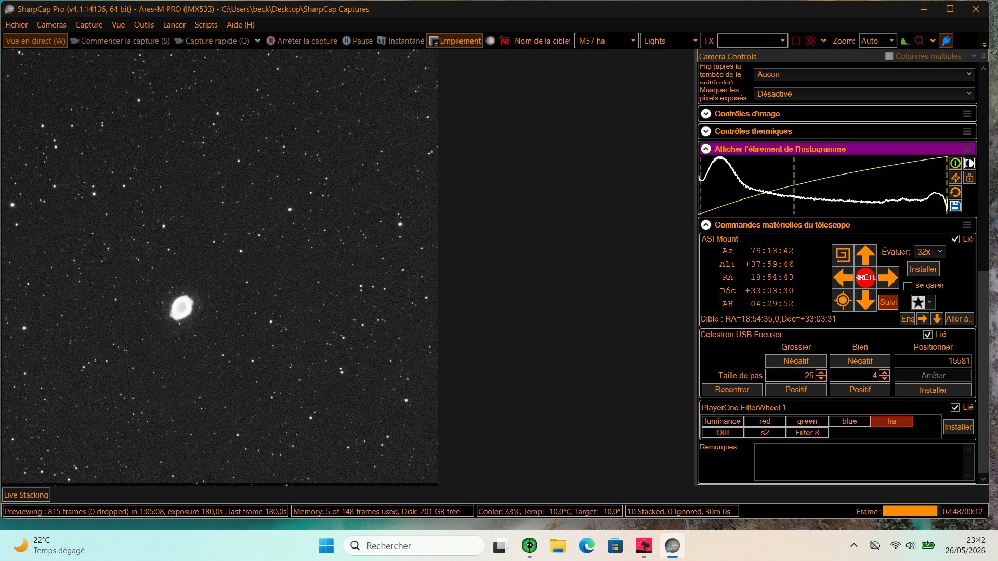Click the sphere icon next to Empilement
Viewport: 998px width, 561px height.
point(490,41)
